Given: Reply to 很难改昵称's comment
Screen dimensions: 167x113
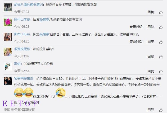Looking at the screenshot, I should (151, 56).
